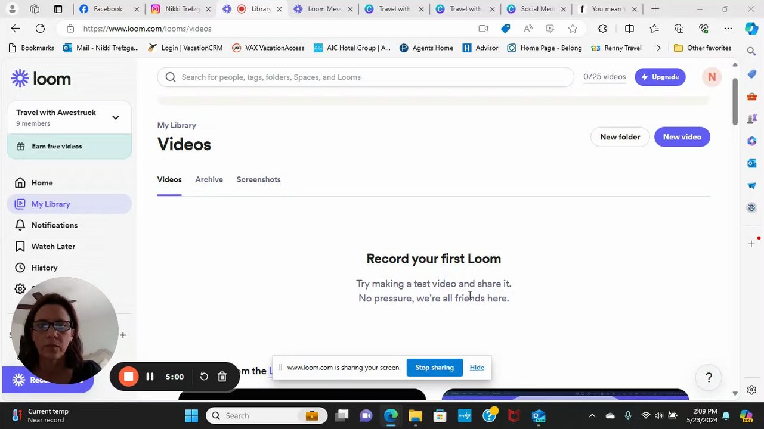This screenshot has width=764, height=429.
Task: Open a new browser tab
Action: [x=655, y=9]
